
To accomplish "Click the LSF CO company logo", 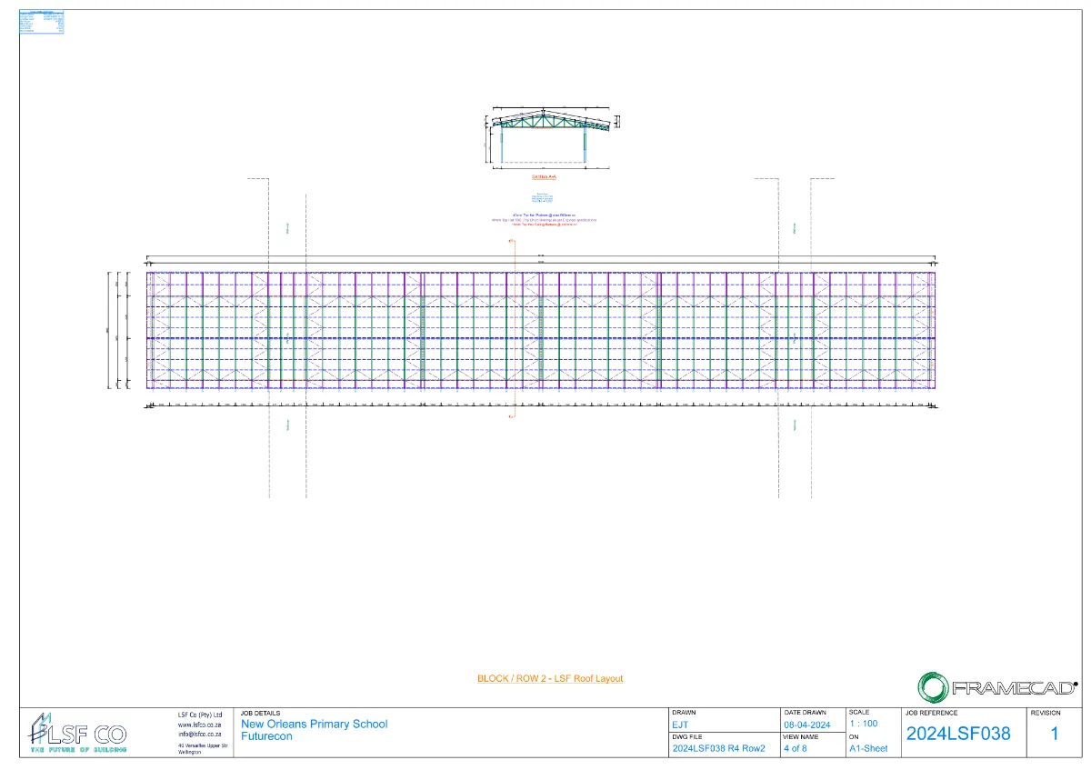I will coord(77,733).
